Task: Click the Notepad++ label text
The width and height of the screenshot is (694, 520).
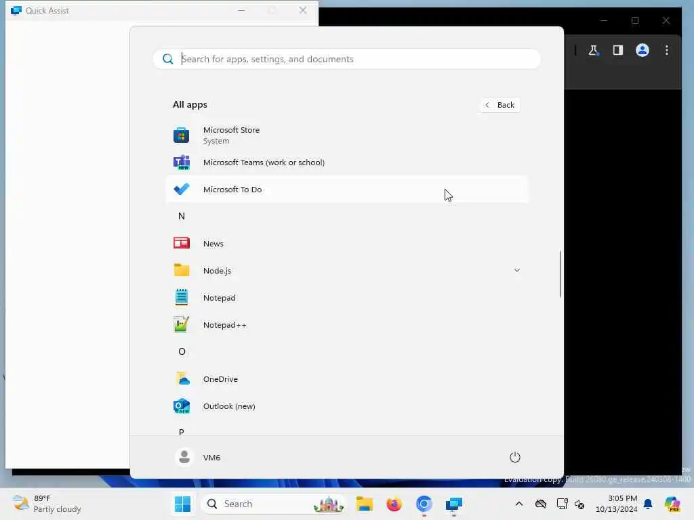Action: click(x=225, y=325)
